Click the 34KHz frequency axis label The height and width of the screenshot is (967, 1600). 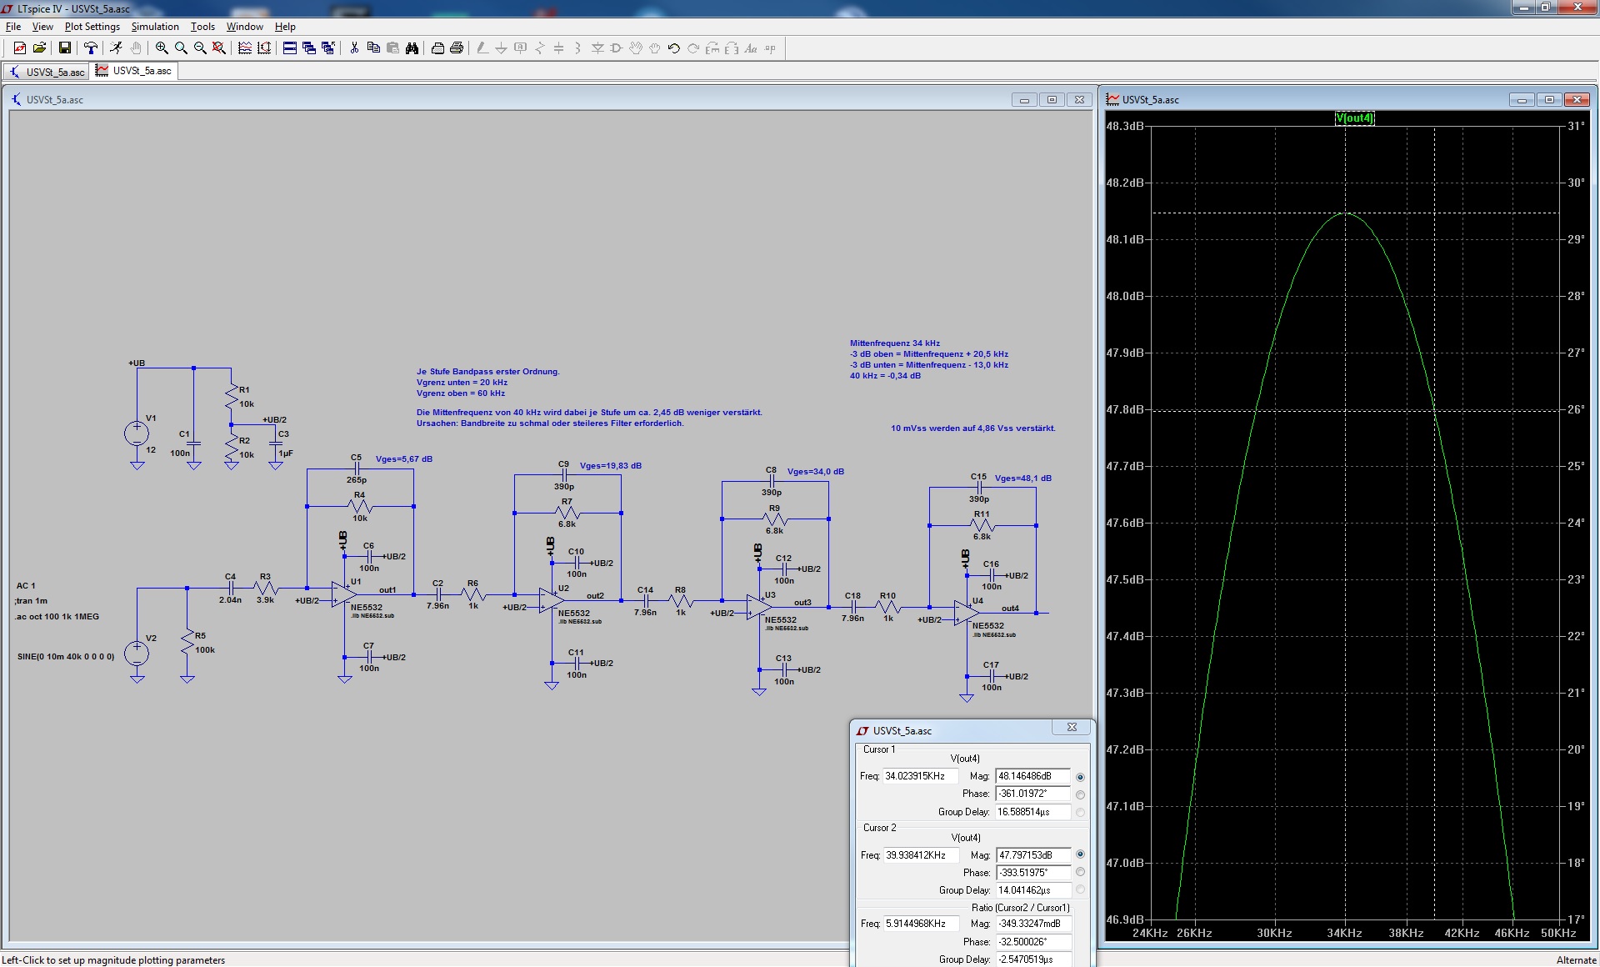[1344, 933]
